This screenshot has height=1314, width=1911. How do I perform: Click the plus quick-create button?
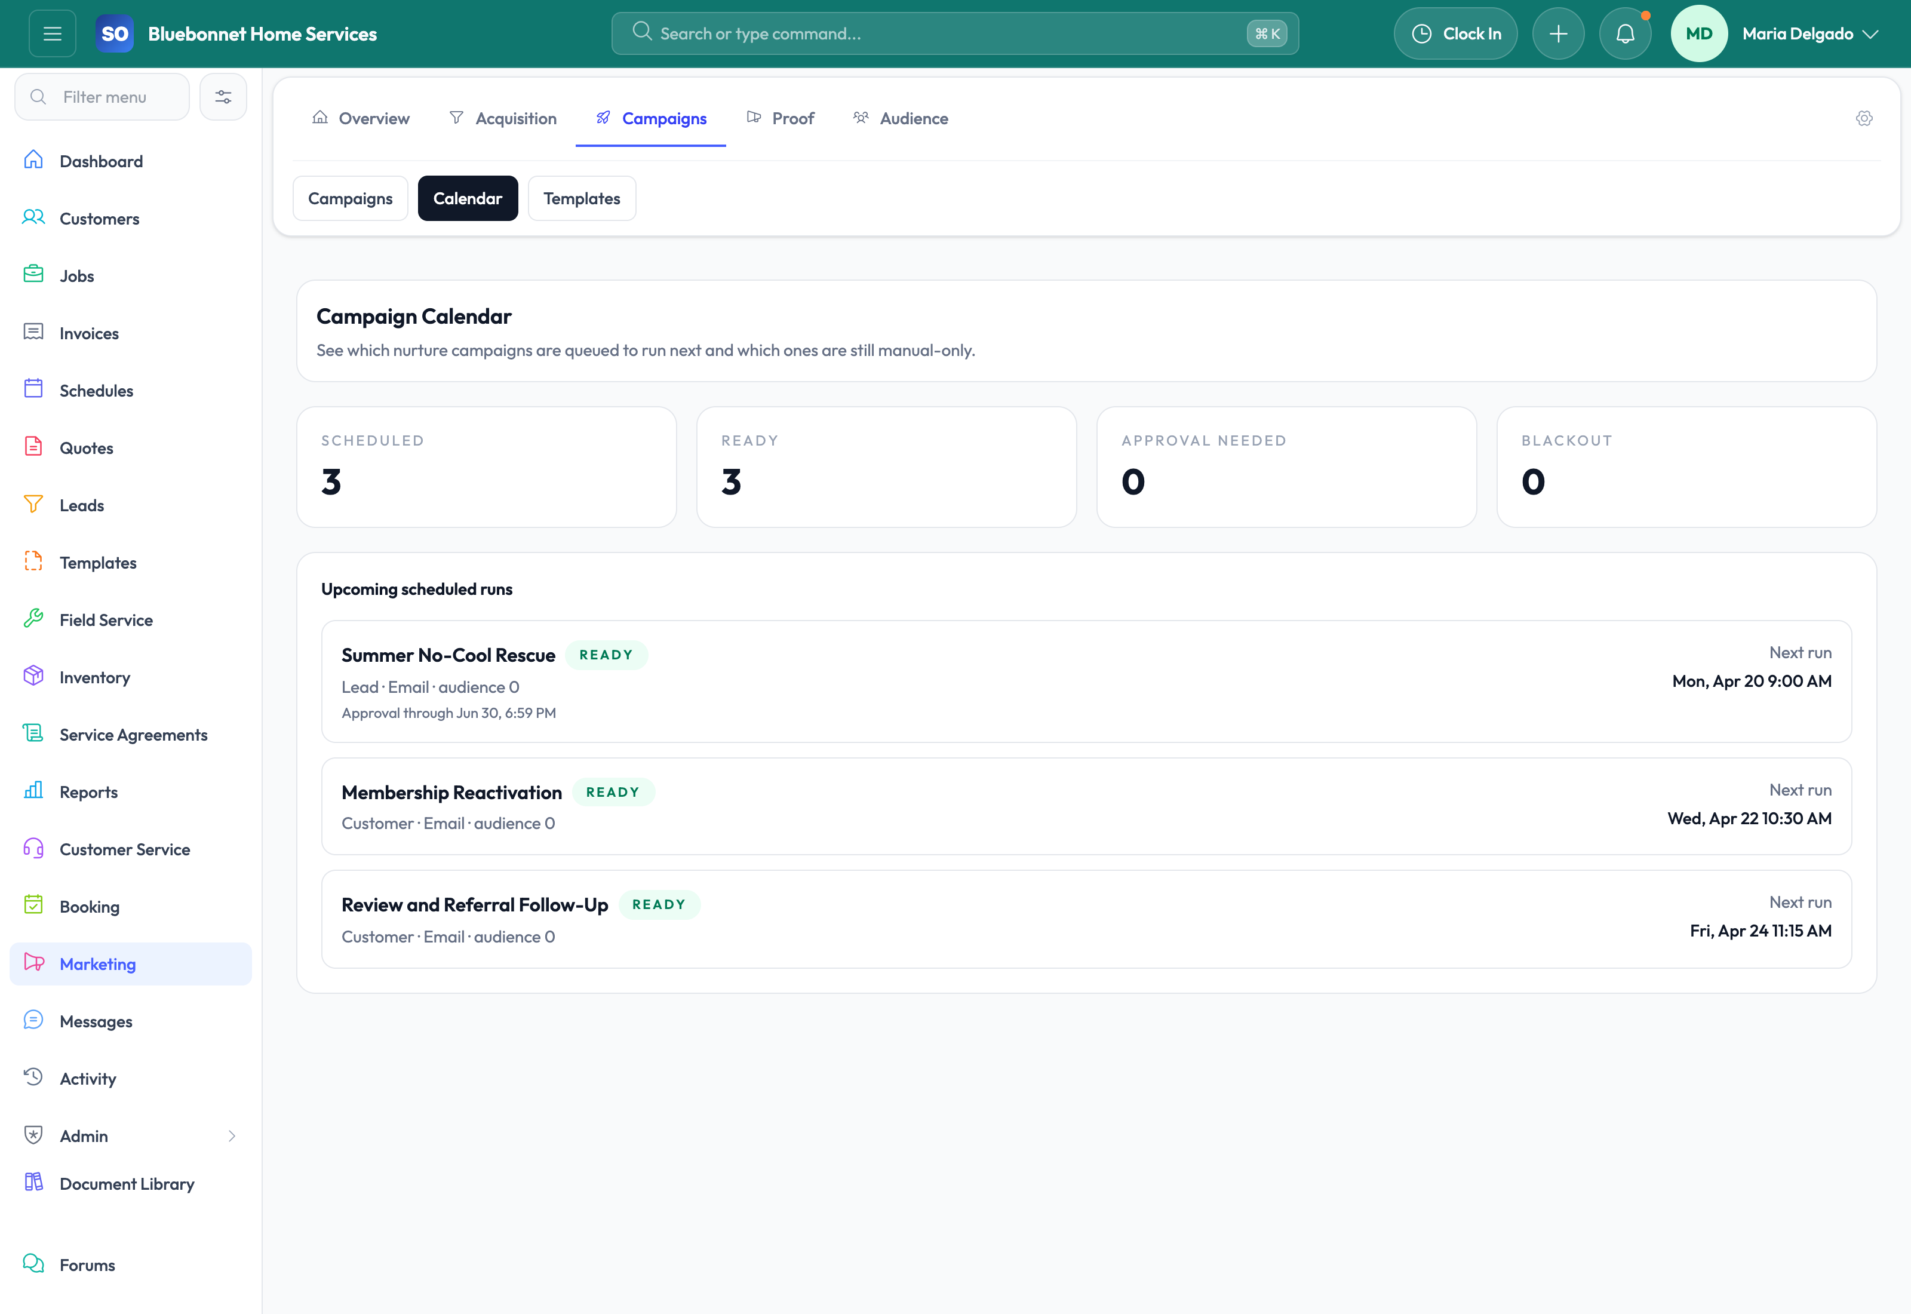pos(1558,34)
